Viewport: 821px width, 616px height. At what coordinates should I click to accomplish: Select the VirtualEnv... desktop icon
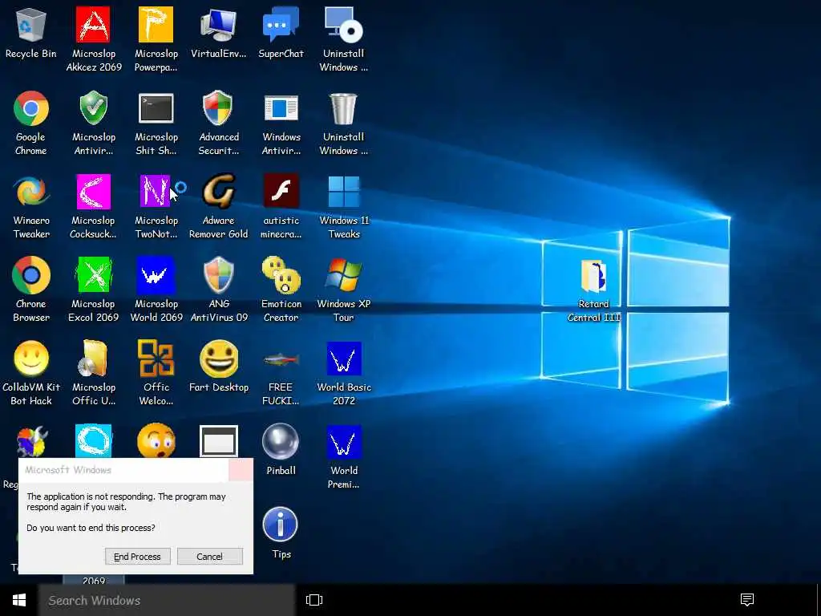click(x=218, y=25)
